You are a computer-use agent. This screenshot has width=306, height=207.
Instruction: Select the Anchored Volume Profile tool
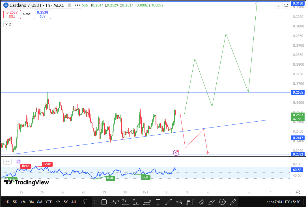click(190, 202)
